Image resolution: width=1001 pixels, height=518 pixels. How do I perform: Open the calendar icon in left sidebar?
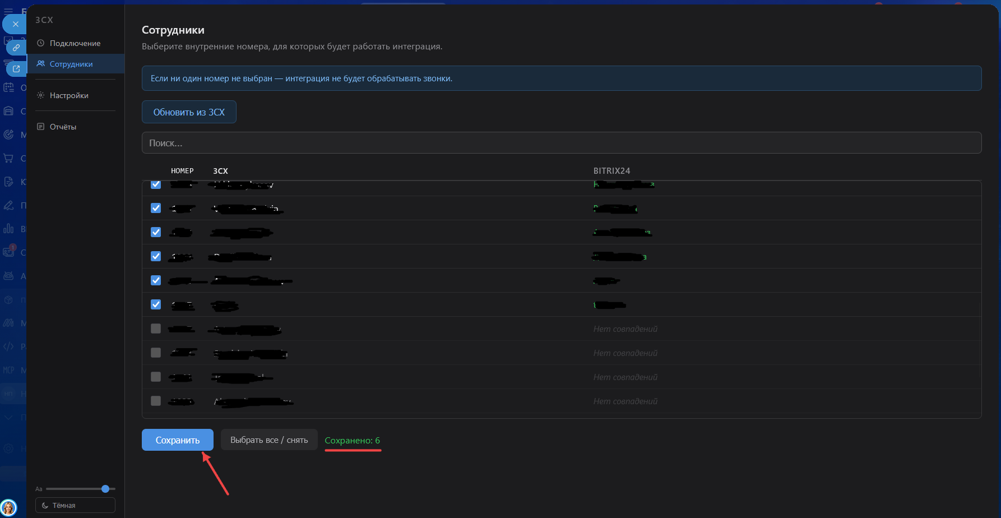pyautogui.click(x=8, y=87)
